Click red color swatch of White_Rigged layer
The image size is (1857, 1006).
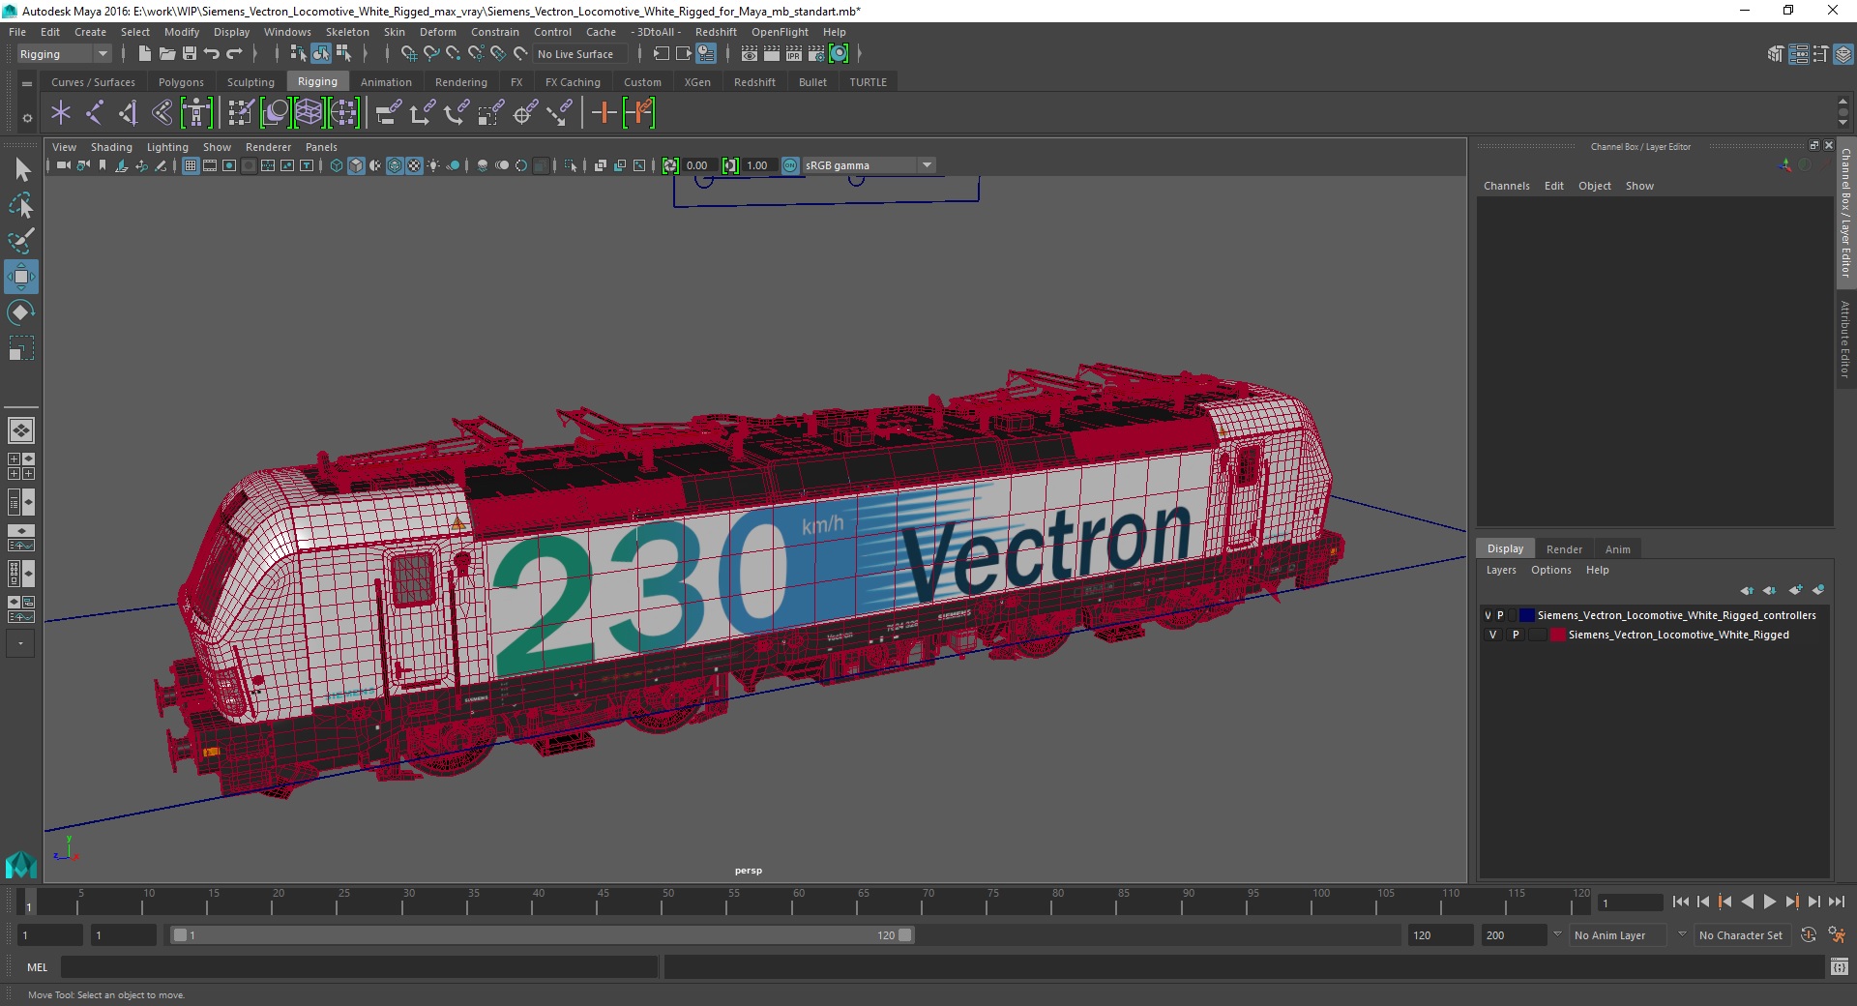tap(1557, 635)
